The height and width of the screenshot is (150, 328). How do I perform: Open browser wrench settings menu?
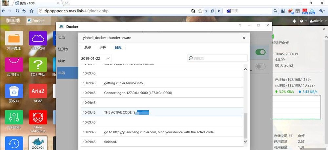321,11
